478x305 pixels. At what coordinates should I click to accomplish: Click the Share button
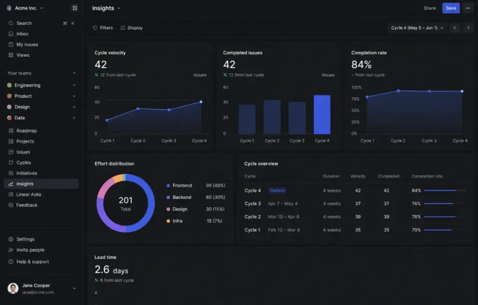click(x=429, y=8)
